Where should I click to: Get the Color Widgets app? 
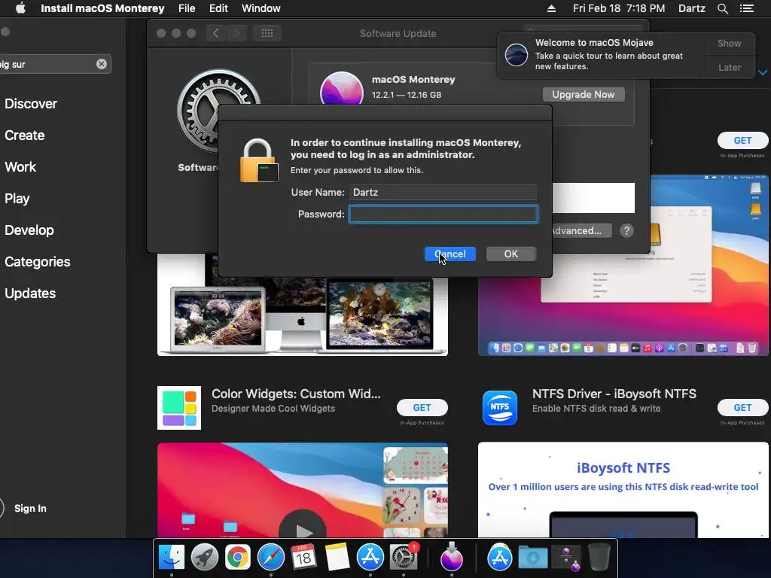422,407
